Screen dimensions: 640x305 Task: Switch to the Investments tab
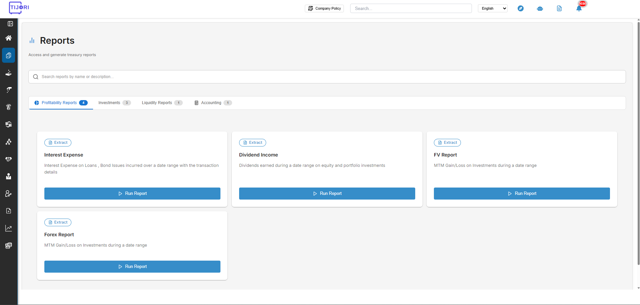point(114,103)
